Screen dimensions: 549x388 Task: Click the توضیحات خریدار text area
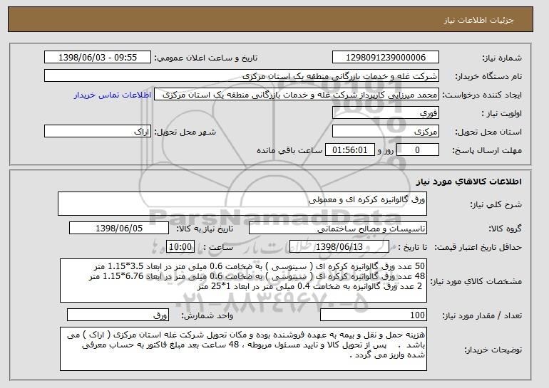(243, 349)
